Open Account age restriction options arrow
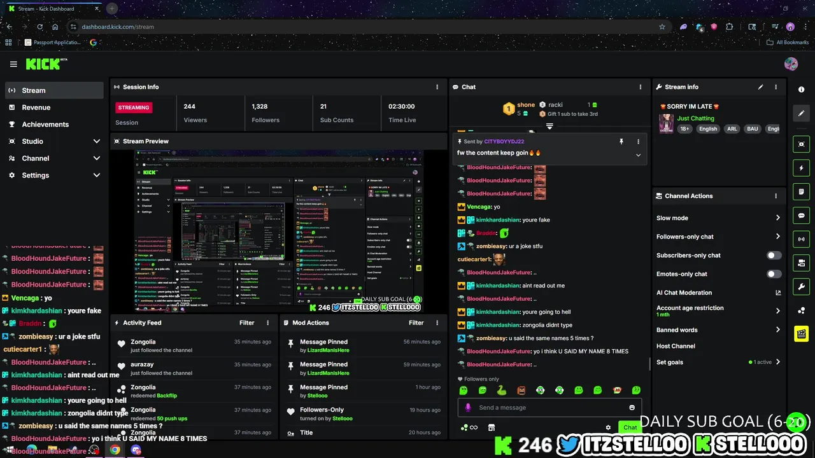 [x=777, y=311]
